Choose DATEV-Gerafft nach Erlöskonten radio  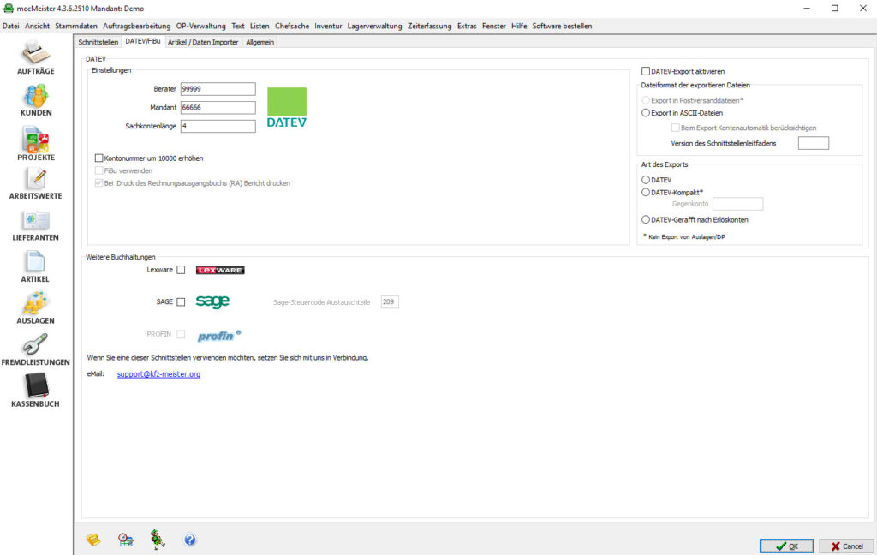[646, 220]
